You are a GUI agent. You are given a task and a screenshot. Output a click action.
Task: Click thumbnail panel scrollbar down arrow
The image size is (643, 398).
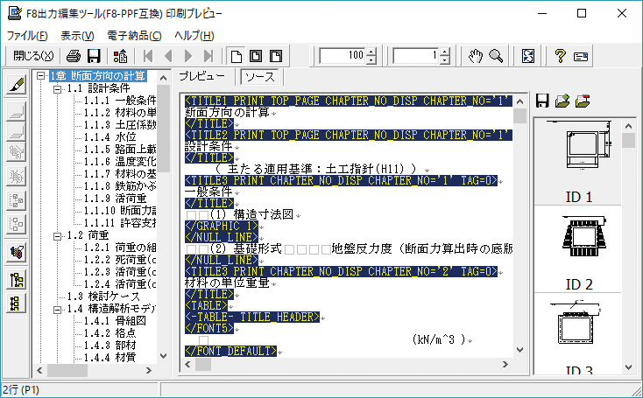628,367
